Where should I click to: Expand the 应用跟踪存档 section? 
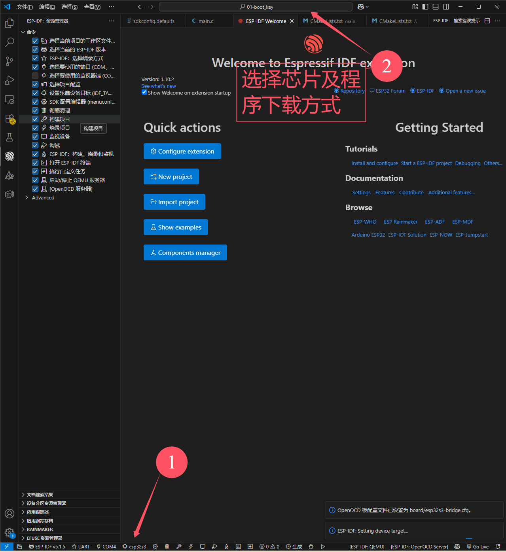click(70, 521)
